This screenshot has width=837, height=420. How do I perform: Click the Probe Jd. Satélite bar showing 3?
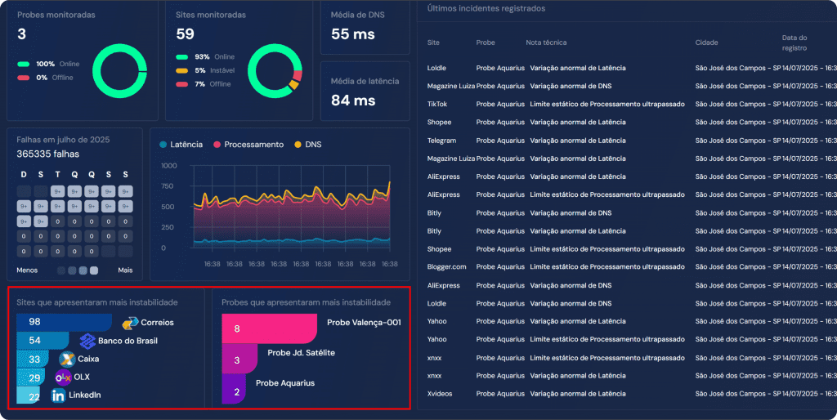click(239, 360)
